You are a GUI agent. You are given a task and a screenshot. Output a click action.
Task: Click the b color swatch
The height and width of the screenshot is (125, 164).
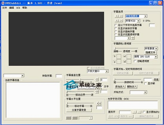(x=119, y=56)
